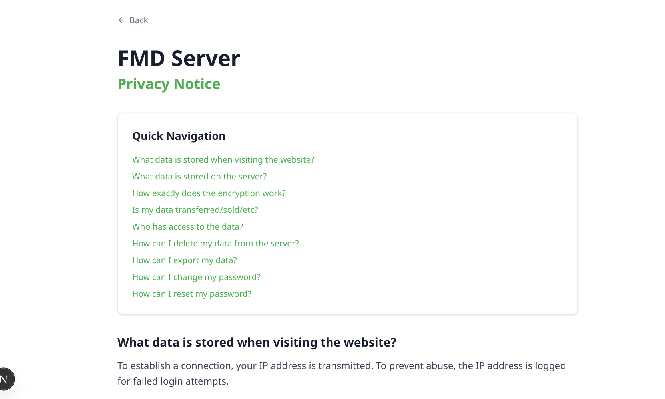This screenshot has width=665, height=399.
Task: Select 'Is my data transferred/sold/etc?' link
Action: (x=195, y=210)
